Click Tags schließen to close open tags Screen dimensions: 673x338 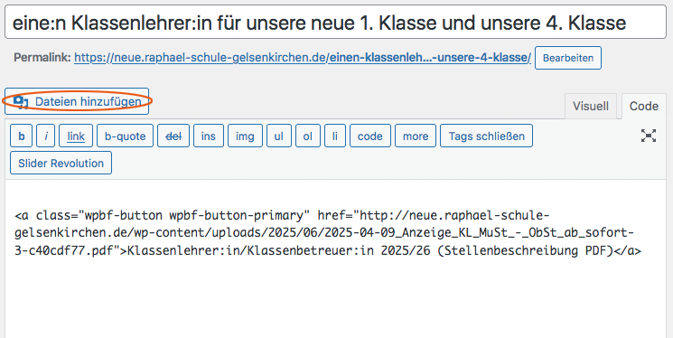pyautogui.click(x=486, y=136)
